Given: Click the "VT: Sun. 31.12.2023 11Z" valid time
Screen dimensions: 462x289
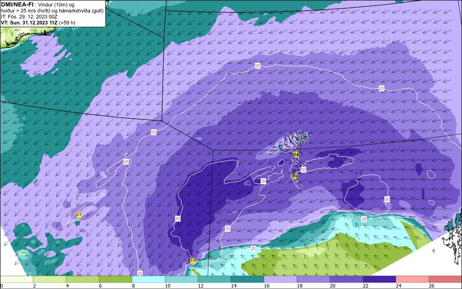Looking at the screenshot, I should (x=29, y=23).
